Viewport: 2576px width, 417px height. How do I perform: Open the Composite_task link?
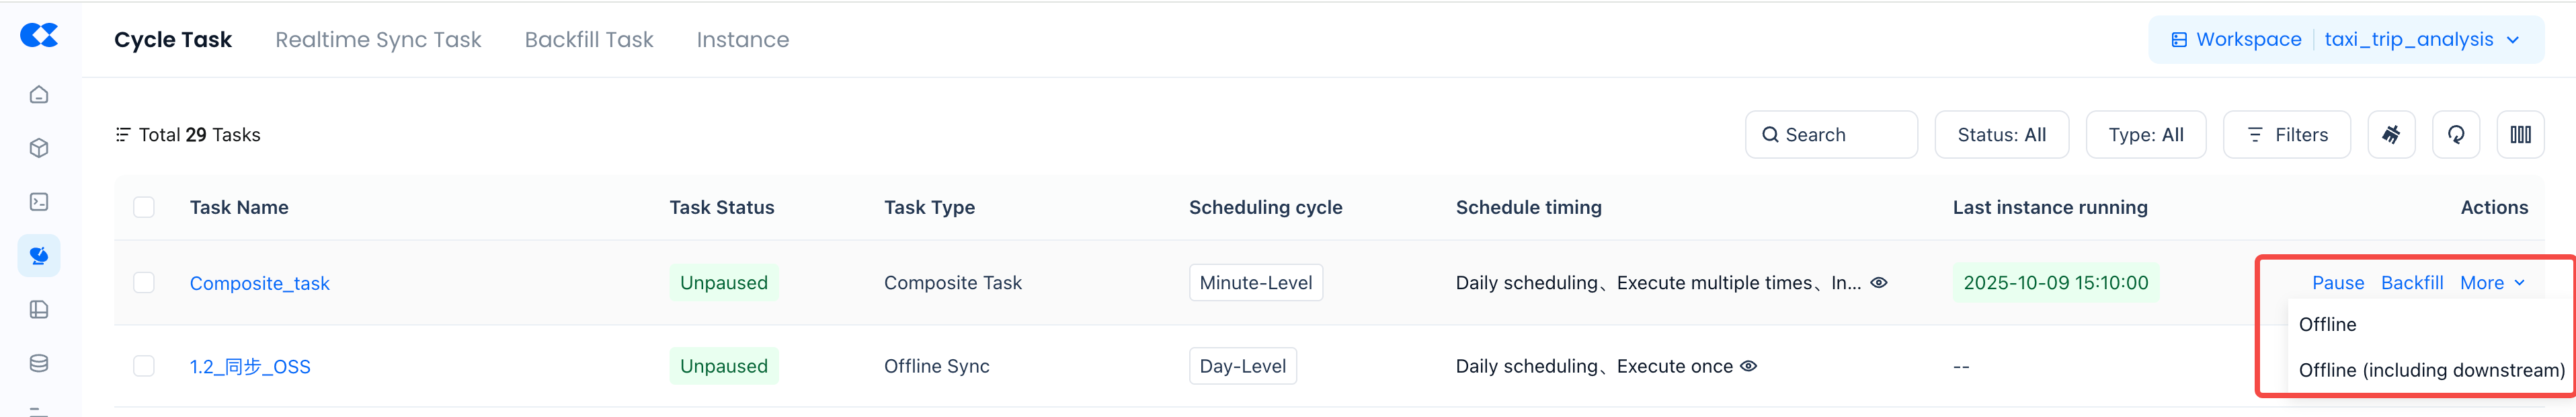point(259,284)
